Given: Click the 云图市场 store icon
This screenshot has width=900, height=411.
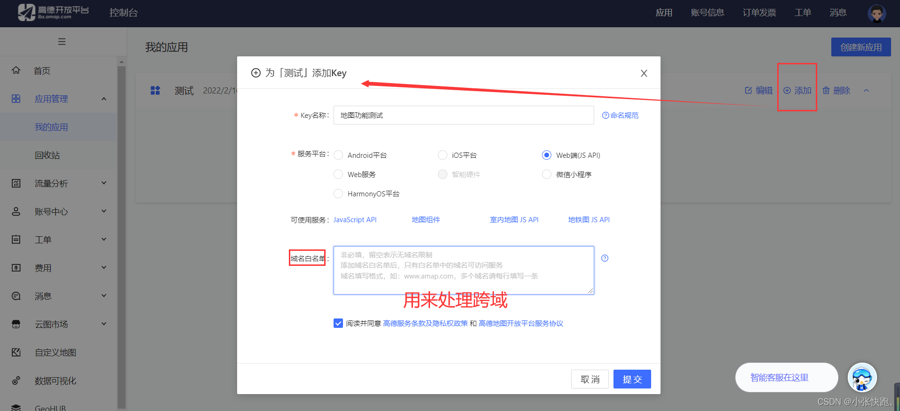Looking at the screenshot, I should (16, 324).
